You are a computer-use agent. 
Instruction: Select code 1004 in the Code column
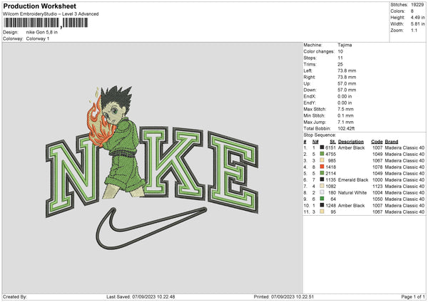click(377, 193)
